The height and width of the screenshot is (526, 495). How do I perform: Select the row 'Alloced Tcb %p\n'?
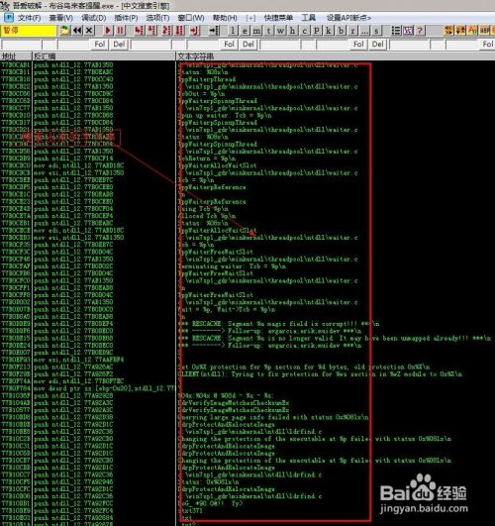[207, 216]
